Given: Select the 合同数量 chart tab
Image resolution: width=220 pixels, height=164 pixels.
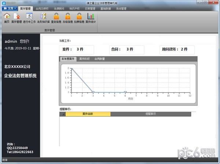Looking at the screenshot, I should point(99,59).
